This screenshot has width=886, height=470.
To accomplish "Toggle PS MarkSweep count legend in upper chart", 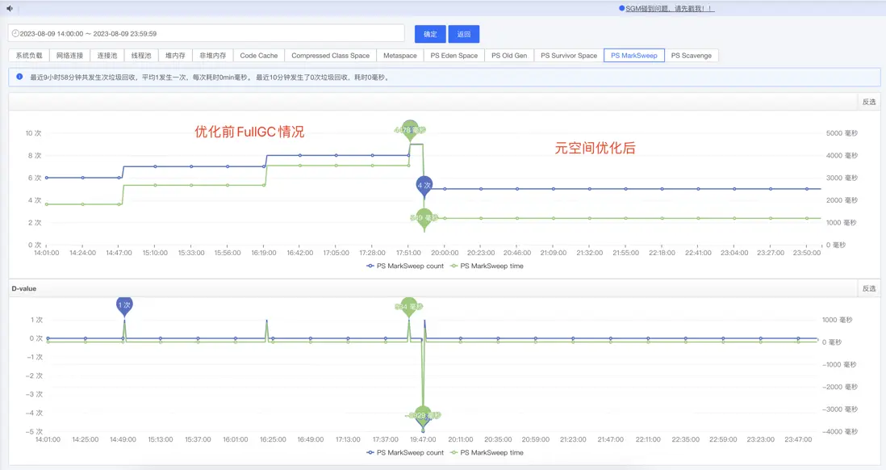I will [405, 266].
